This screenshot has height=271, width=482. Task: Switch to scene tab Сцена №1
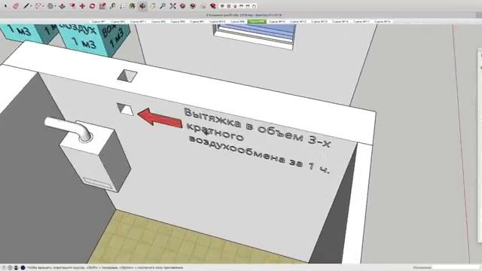pyautogui.click(x=99, y=22)
